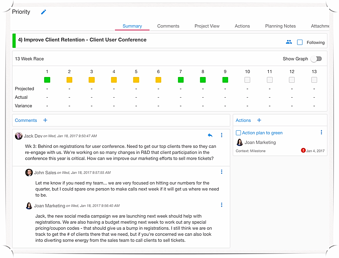339x258 pixels.
Task: Select the yellow status square for week 5
Action: point(136,80)
